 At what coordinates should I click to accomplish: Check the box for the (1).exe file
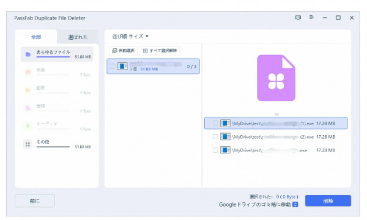tap(215, 123)
